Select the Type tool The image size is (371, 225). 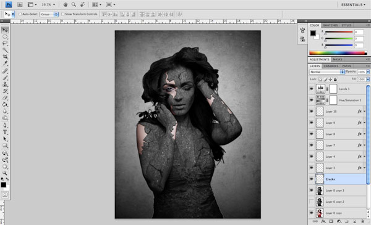[x=5, y=132]
